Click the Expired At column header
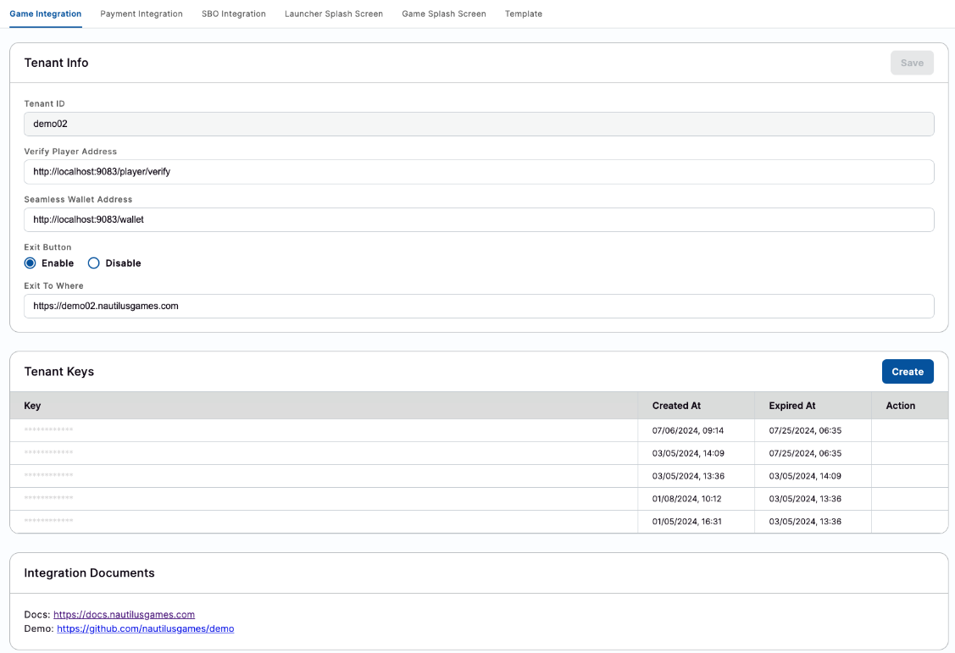The image size is (955, 653). coord(792,406)
